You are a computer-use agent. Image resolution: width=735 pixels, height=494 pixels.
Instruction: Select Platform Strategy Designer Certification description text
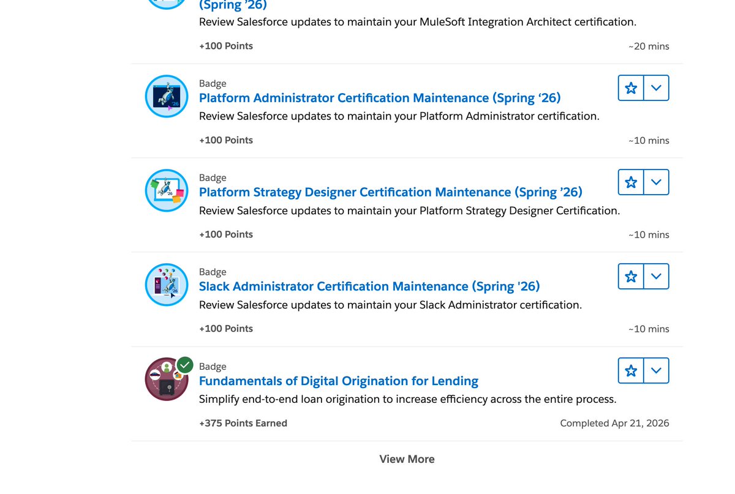(x=410, y=211)
